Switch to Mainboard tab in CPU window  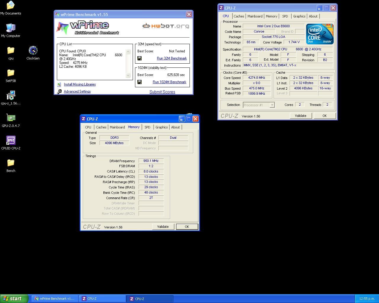pos(255,16)
